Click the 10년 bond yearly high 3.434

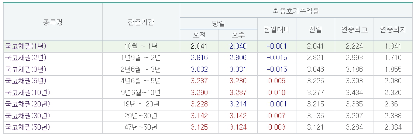[354, 92]
